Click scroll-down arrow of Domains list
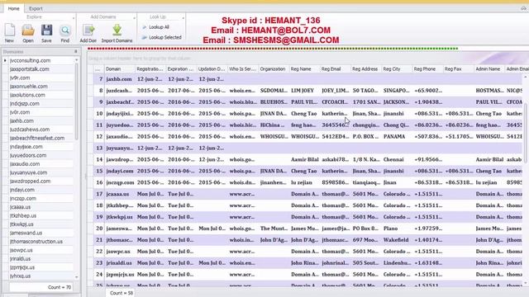This screenshot has height=297, width=529. (77, 277)
